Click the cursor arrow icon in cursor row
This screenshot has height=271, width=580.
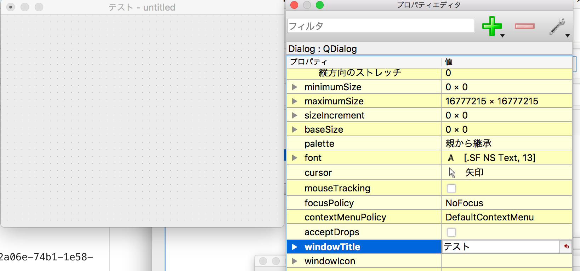[452, 173]
